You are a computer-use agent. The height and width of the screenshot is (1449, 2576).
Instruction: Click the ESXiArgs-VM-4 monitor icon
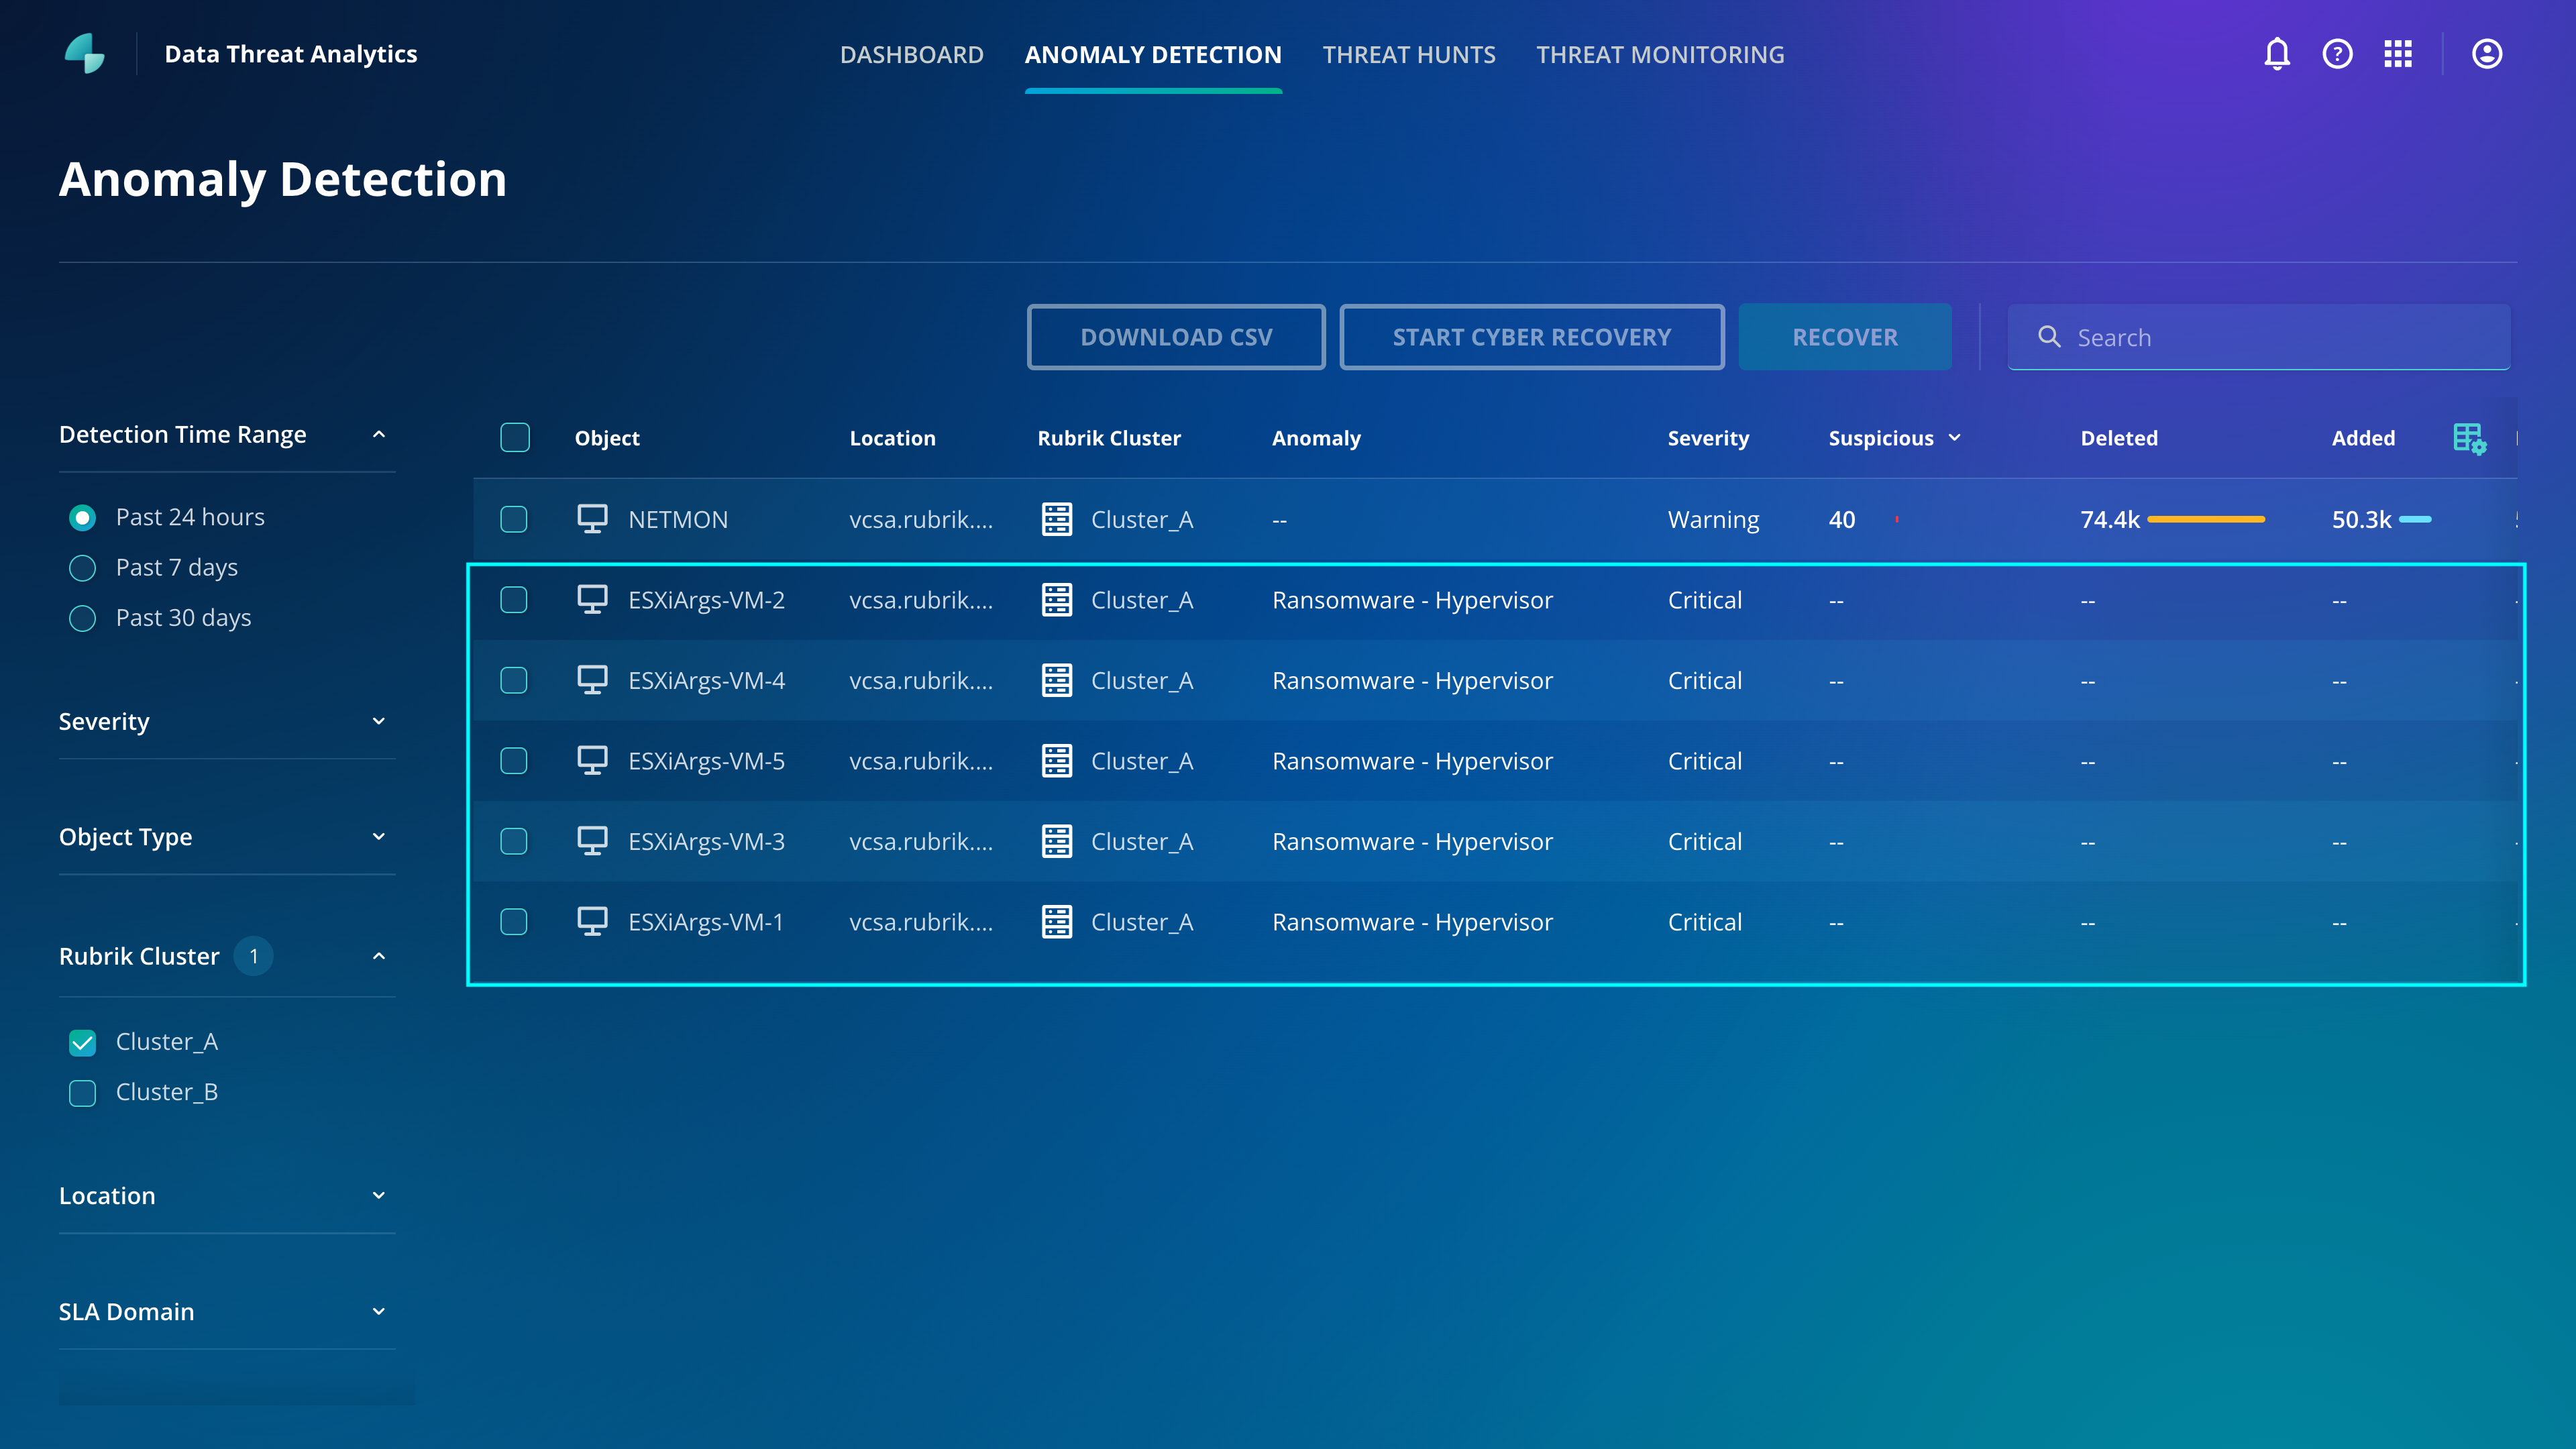(592, 680)
